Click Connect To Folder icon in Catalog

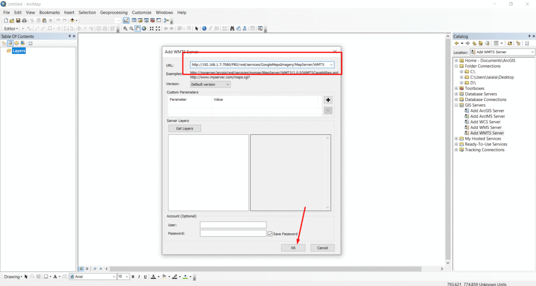click(510, 43)
